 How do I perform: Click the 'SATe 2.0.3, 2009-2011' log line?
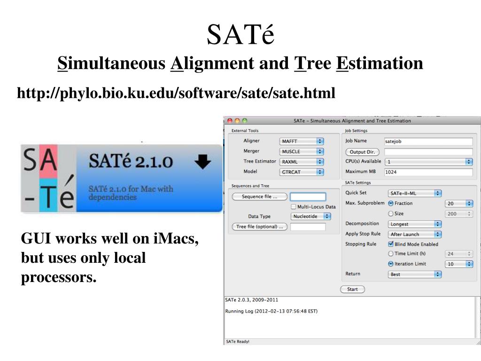pyautogui.click(x=252, y=300)
